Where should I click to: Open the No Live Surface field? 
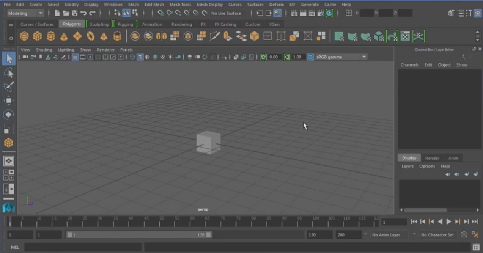228,13
